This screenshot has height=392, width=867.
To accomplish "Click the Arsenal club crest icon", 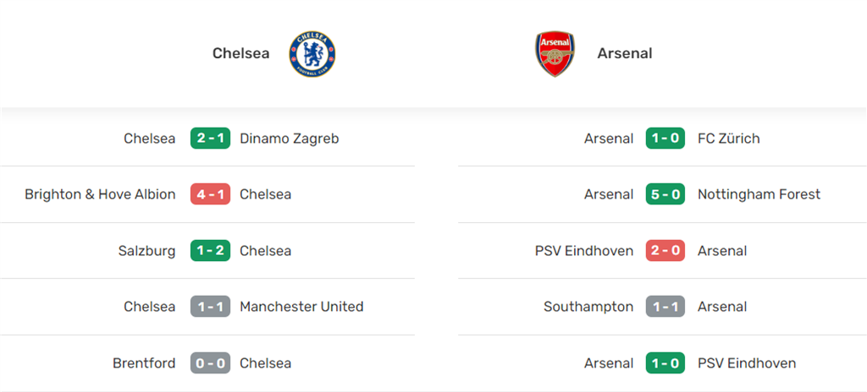I will click(555, 54).
